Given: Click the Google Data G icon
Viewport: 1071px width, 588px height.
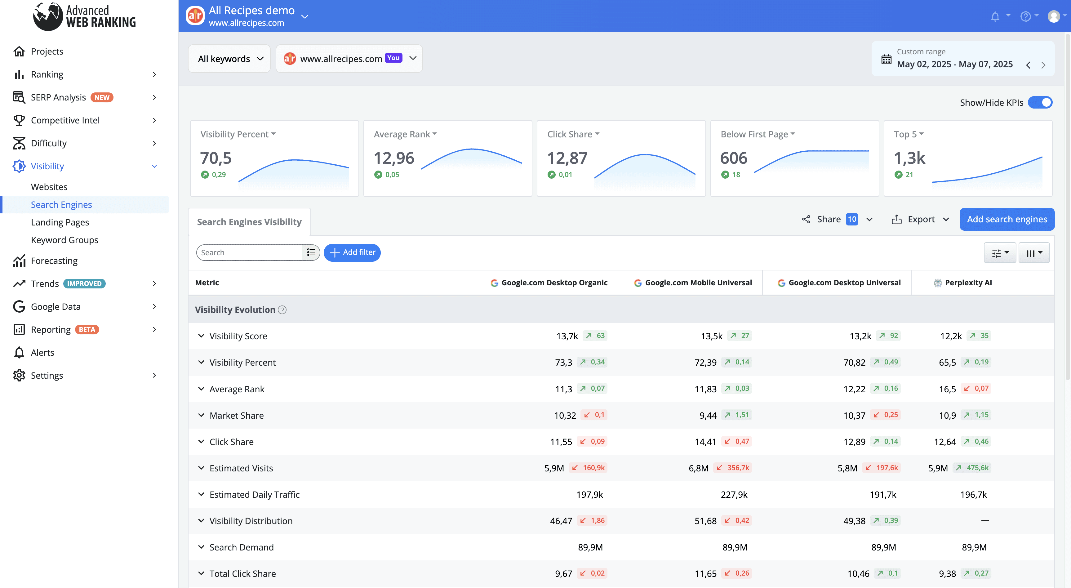Looking at the screenshot, I should (x=19, y=306).
